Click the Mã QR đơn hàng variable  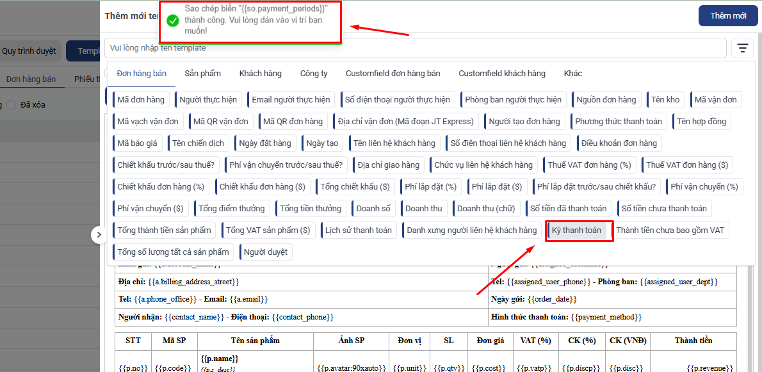293,122
